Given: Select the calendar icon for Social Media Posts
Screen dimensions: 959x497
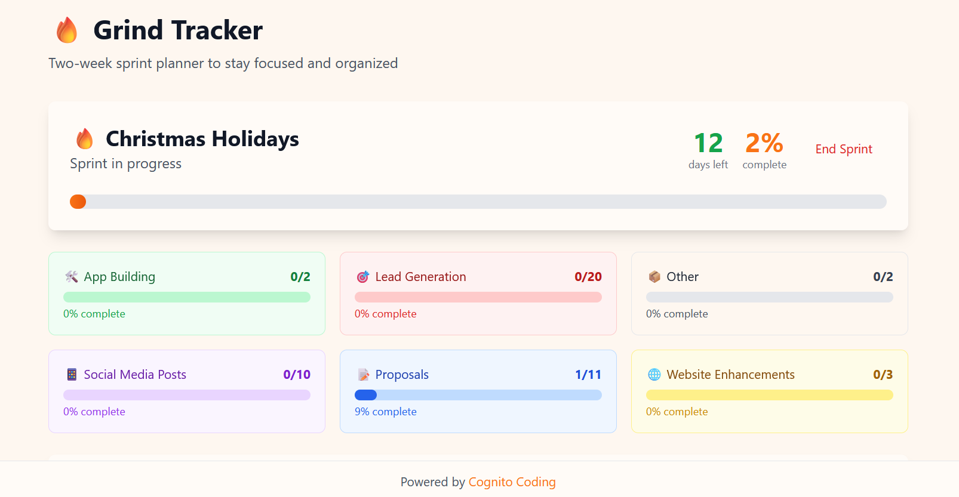Looking at the screenshot, I should [x=71, y=374].
